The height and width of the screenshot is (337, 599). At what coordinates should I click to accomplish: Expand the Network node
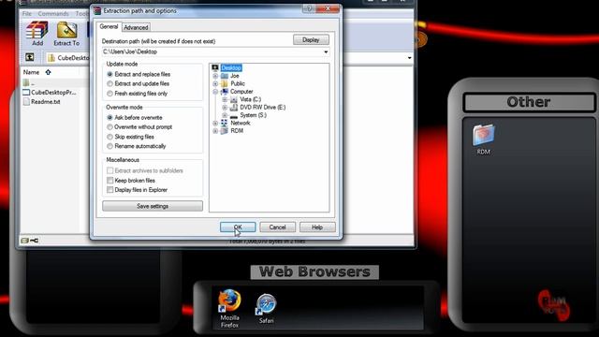pos(215,123)
